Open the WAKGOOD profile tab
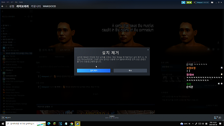The height and width of the screenshot is (126, 224). point(49,6)
